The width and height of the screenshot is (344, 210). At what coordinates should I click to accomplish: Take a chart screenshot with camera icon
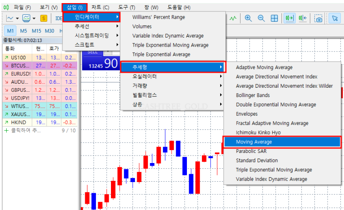(318, 18)
